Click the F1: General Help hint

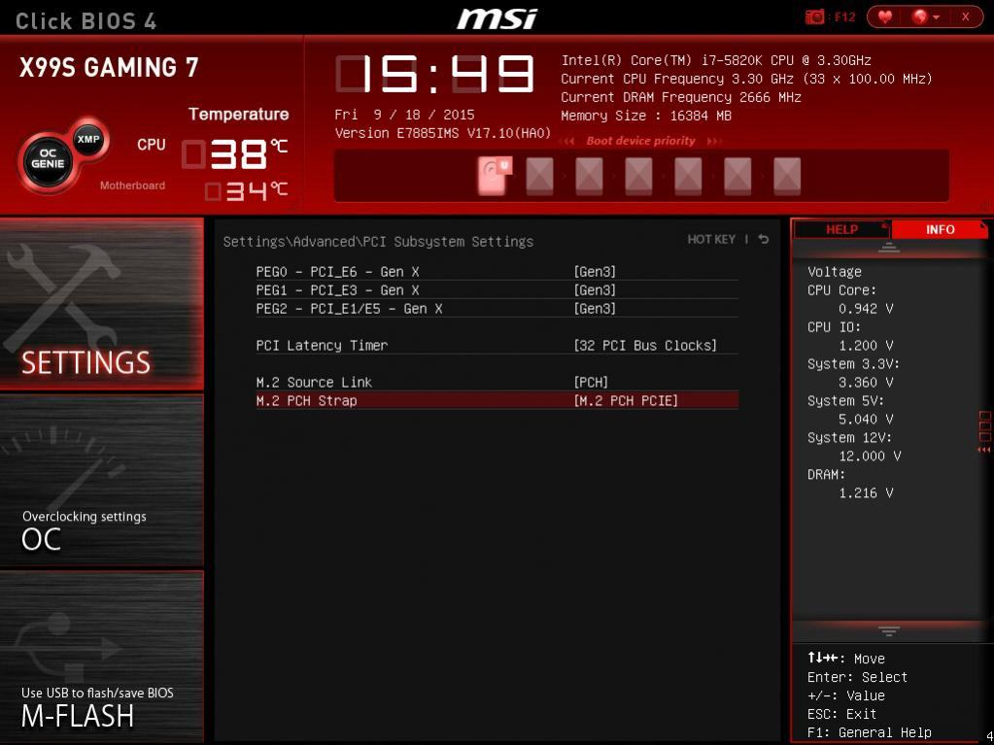869,732
